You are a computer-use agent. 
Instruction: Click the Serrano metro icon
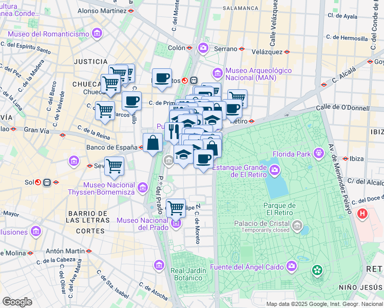pos(242,49)
